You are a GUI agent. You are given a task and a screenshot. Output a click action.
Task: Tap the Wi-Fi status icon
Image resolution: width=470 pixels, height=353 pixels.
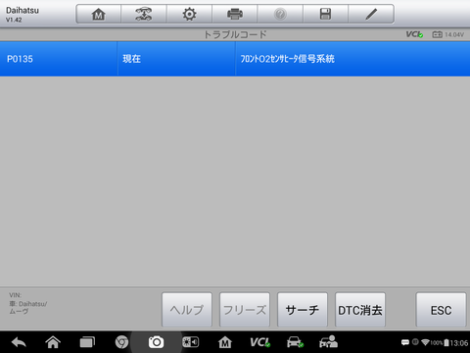[425, 342]
